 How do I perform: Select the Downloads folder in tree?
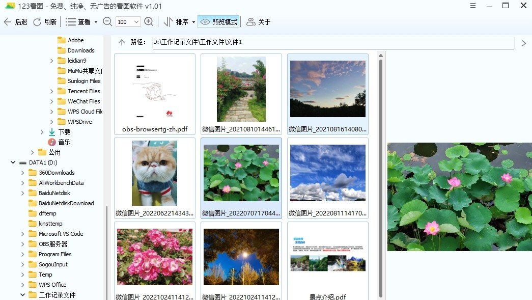tap(76, 50)
